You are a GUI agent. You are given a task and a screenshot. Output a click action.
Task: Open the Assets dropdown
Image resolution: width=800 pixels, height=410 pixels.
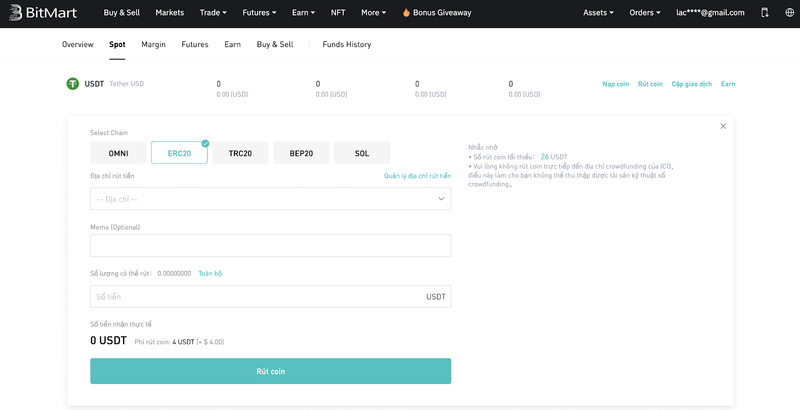(598, 12)
